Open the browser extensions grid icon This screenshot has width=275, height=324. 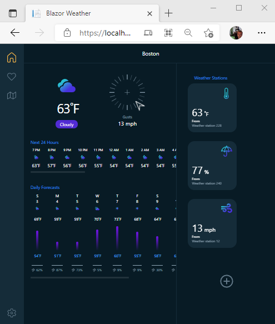tap(168, 33)
